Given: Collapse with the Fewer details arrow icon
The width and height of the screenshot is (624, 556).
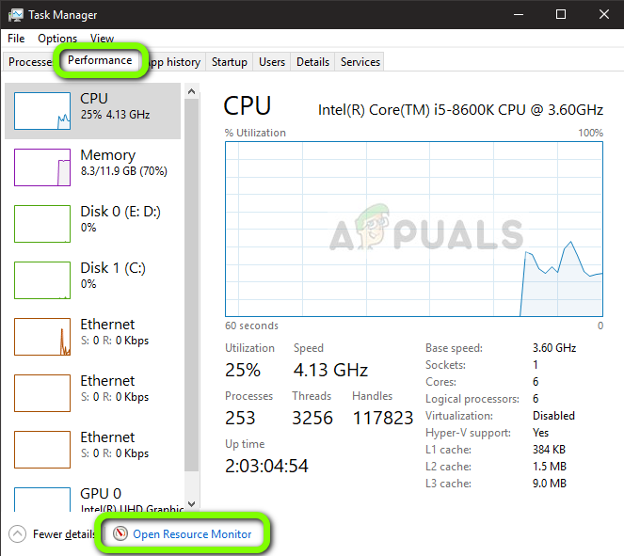Looking at the screenshot, I should (17, 533).
